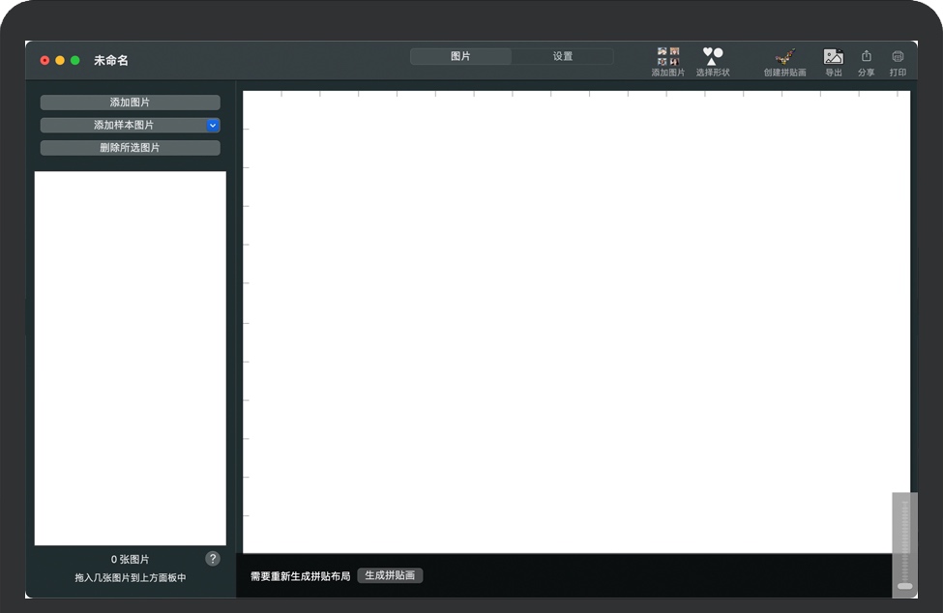Open the 分享 share icon
Viewport: 943px width, 613px height.
pyautogui.click(x=866, y=57)
